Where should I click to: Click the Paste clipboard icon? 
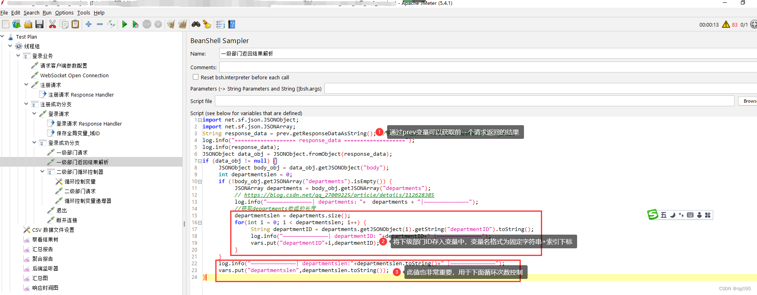[x=75, y=25]
